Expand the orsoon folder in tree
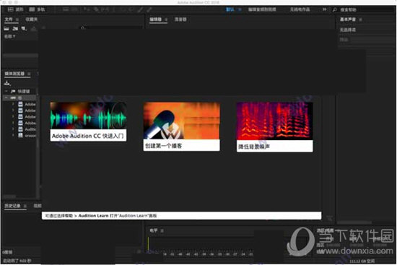The image size is (397, 265). pos(13,135)
